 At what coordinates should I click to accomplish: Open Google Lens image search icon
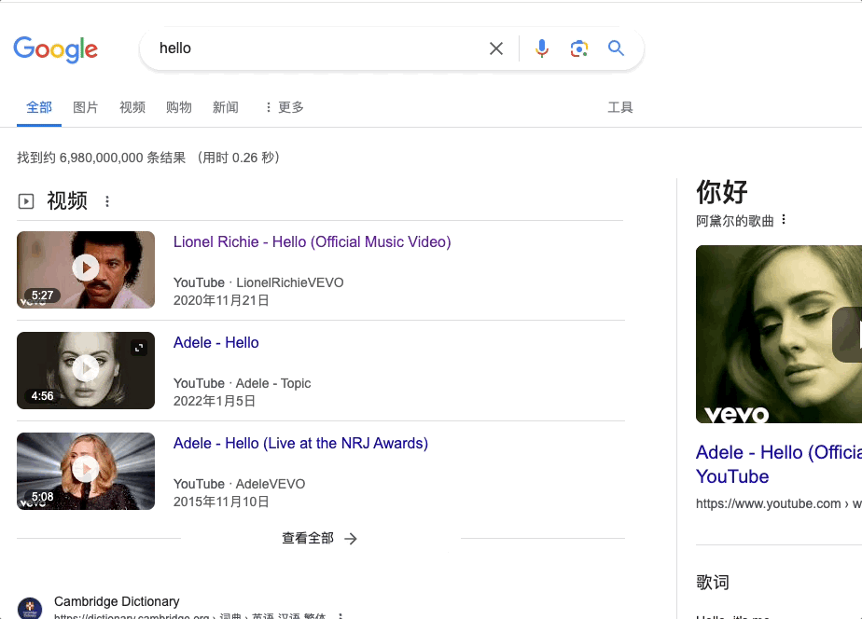[x=579, y=48]
